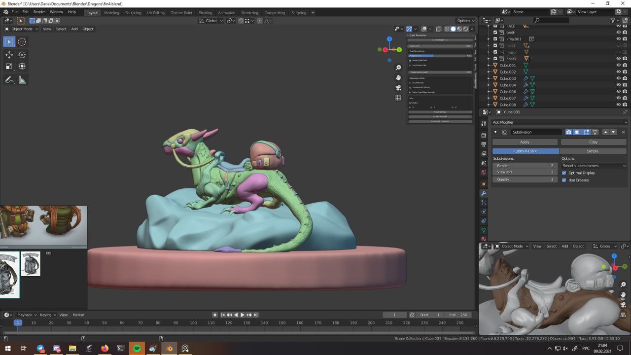Screen dimensions: 631x355
Task: Select the Annotate tool
Action: pyautogui.click(x=9, y=80)
